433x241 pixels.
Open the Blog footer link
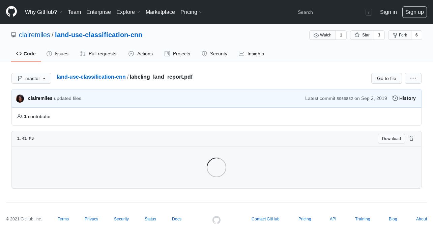pos(393,219)
